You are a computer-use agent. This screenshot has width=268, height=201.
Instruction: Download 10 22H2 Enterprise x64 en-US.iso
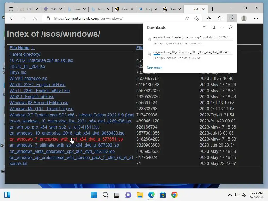click(41, 60)
